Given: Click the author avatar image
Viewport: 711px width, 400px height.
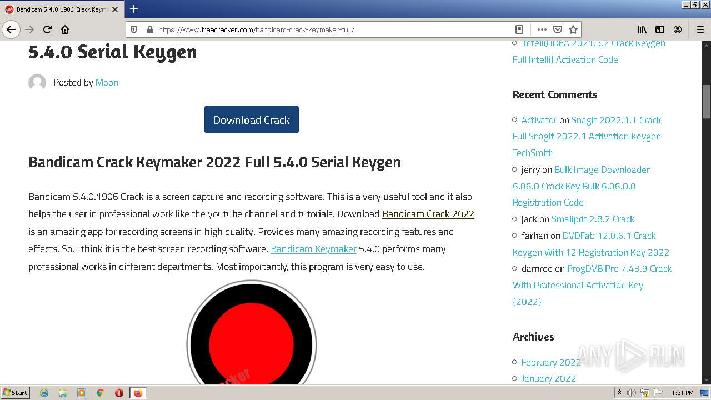Looking at the screenshot, I should pos(37,83).
